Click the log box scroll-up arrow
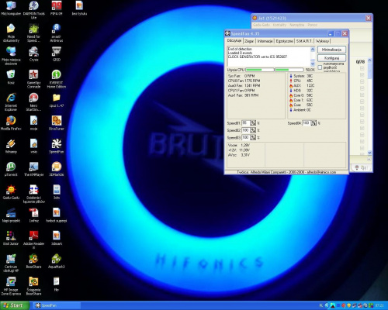The width and height of the screenshot is (388, 310). 313,50
